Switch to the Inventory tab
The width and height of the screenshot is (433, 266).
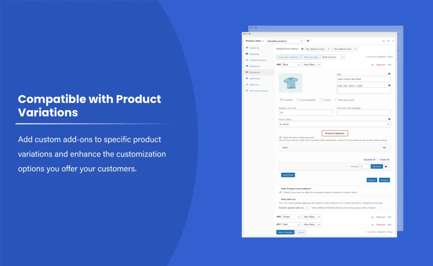(254, 48)
